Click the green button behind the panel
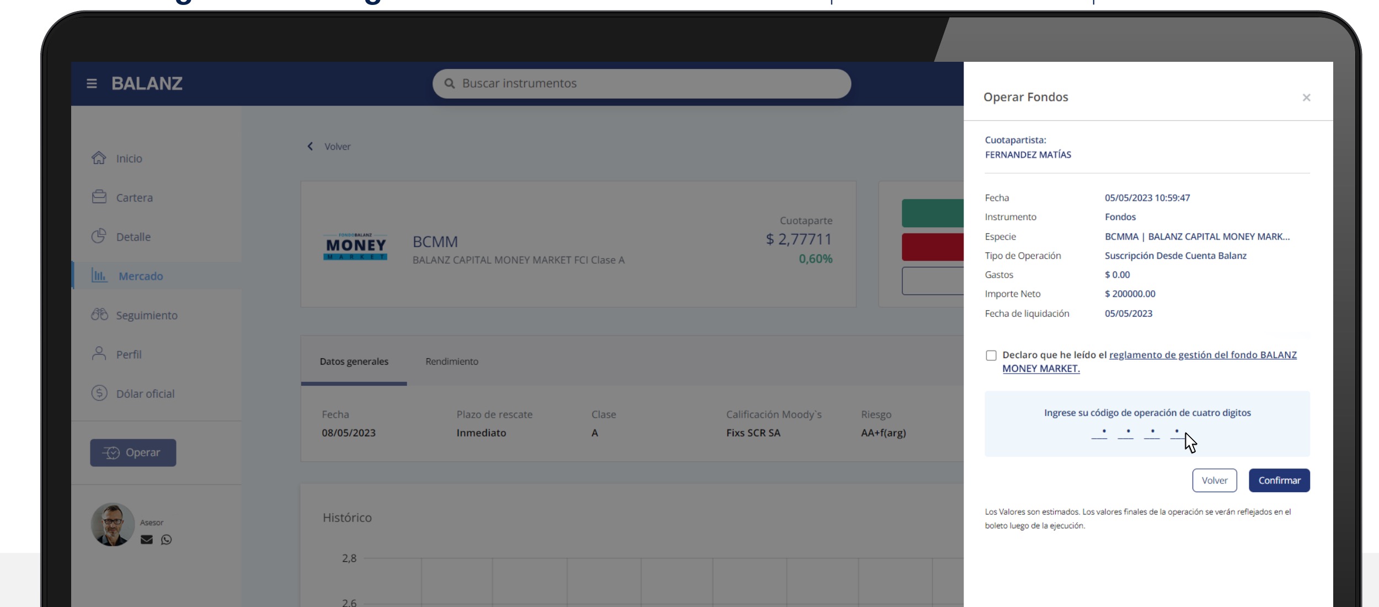Screen dimensions: 1379x607 [x=933, y=213]
